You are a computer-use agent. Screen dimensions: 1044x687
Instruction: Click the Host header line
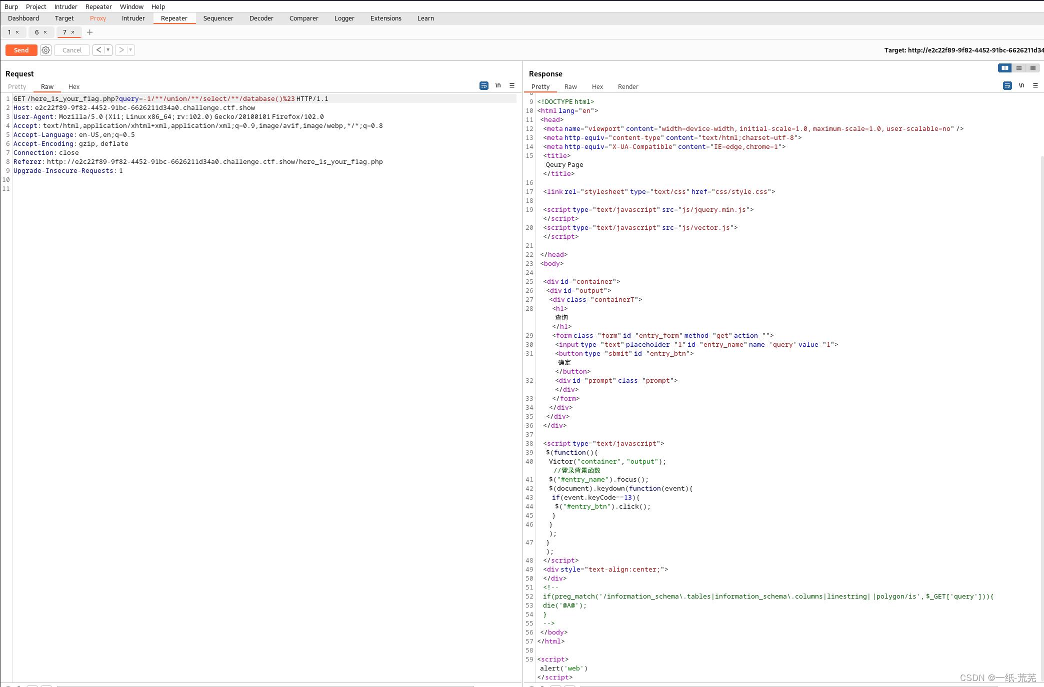(x=134, y=107)
